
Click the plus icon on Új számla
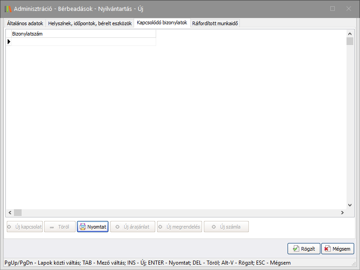(x=213, y=227)
